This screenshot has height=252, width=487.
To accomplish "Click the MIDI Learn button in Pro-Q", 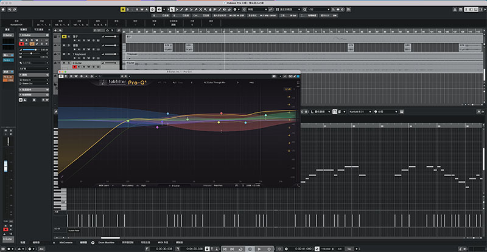I will 103,185.
